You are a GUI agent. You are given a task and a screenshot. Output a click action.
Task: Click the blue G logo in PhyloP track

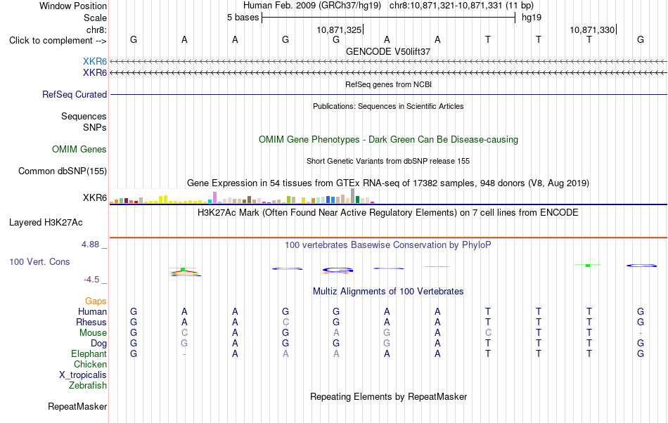[338, 270]
